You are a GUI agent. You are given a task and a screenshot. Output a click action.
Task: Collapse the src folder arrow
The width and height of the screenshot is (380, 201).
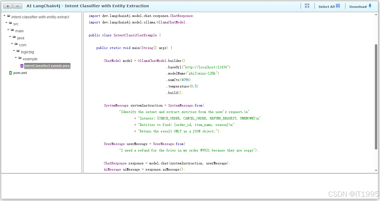pos(6,23)
